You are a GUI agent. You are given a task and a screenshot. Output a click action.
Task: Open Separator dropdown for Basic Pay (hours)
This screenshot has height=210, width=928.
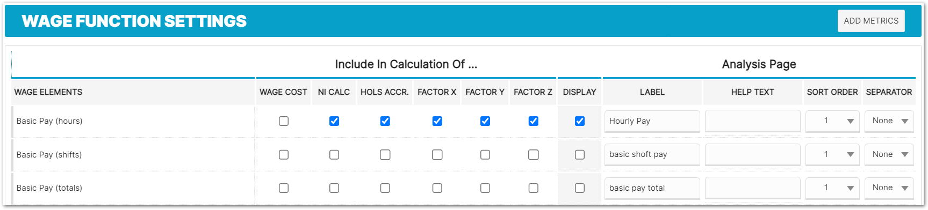tap(889, 121)
